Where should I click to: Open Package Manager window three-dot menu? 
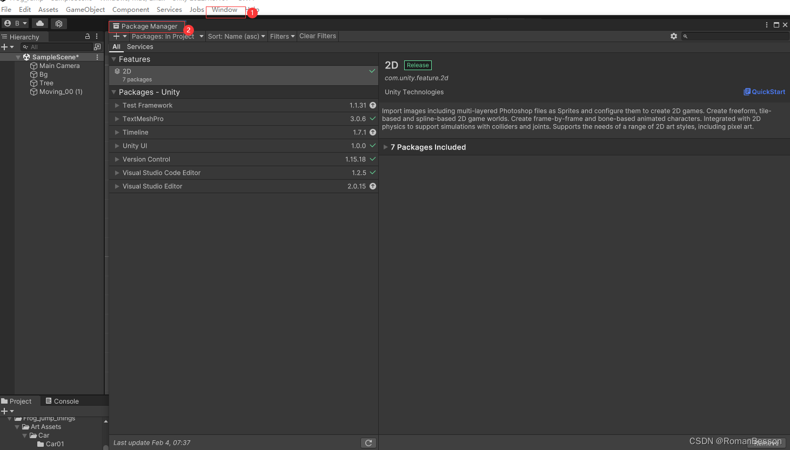point(767,25)
